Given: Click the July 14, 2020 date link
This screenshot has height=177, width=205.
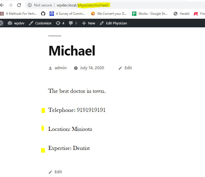Looking at the screenshot, I should click(92, 68).
